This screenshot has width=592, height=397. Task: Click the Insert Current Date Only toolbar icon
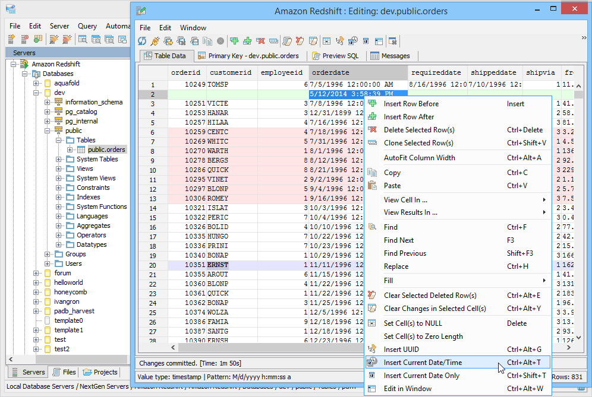(366, 41)
